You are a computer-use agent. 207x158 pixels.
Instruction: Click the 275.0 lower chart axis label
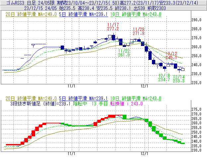tap(196, 109)
